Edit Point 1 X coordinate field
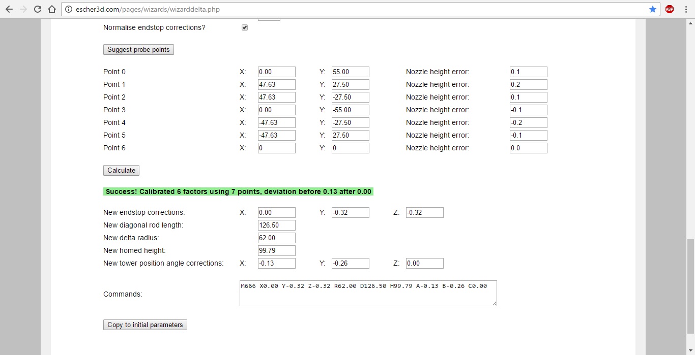The image size is (695, 355). point(277,85)
